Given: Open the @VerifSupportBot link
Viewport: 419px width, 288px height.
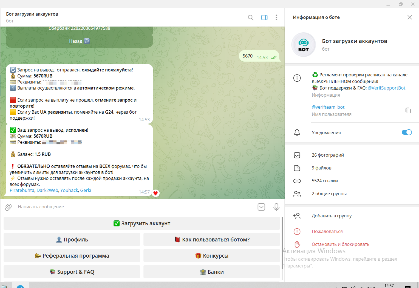Looking at the screenshot, I should [x=386, y=88].
